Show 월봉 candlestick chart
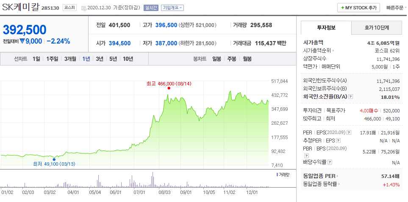408x202 pixels. click(x=247, y=59)
